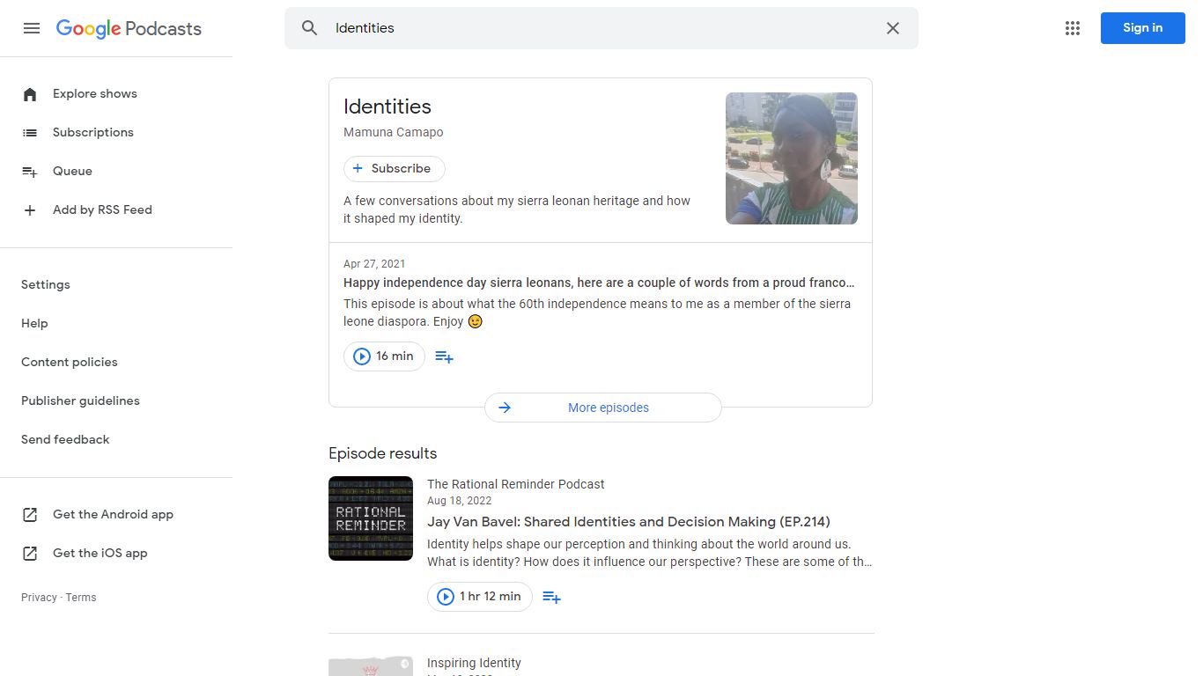Open the Inspiring Identity thumbnail
The image size is (1203, 676).
(x=371, y=665)
